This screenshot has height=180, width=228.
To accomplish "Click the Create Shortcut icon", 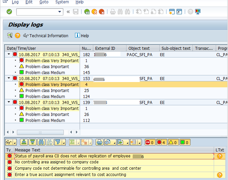I will tap(179, 12).
